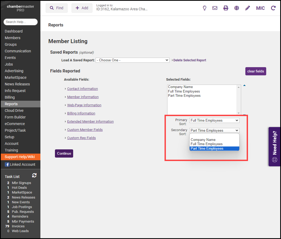Choose Company Name in Secondary Sort list
This screenshot has height=239, width=281.
[x=203, y=140]
